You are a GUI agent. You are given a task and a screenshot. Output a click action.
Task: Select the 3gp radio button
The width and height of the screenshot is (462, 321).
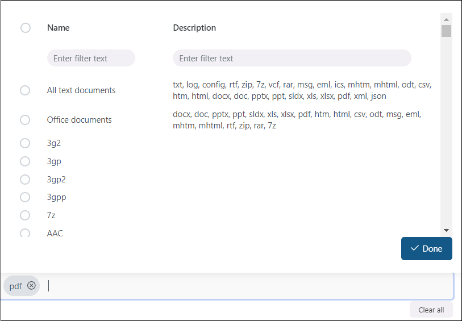pyautogui.click(x=25, y=161)
